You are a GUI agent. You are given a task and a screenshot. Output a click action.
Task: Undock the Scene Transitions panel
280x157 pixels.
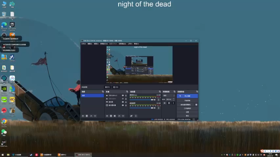[174, 92]
